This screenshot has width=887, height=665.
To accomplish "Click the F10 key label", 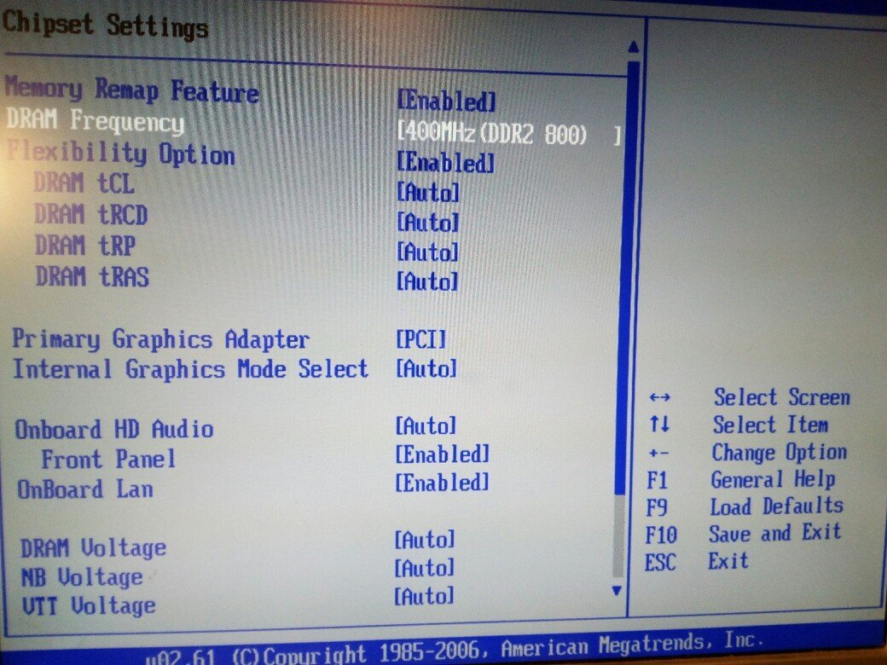I will (661, 535).
